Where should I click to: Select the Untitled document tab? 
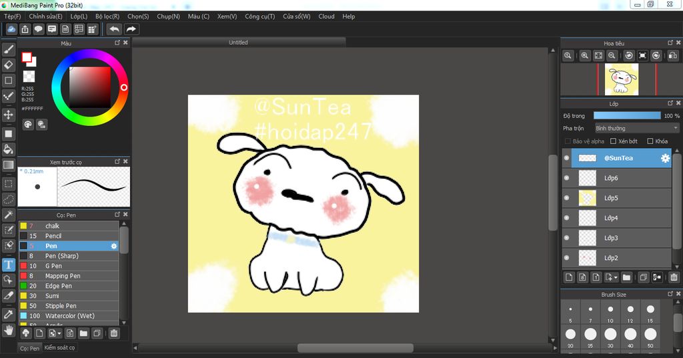(x=239, y=42)
